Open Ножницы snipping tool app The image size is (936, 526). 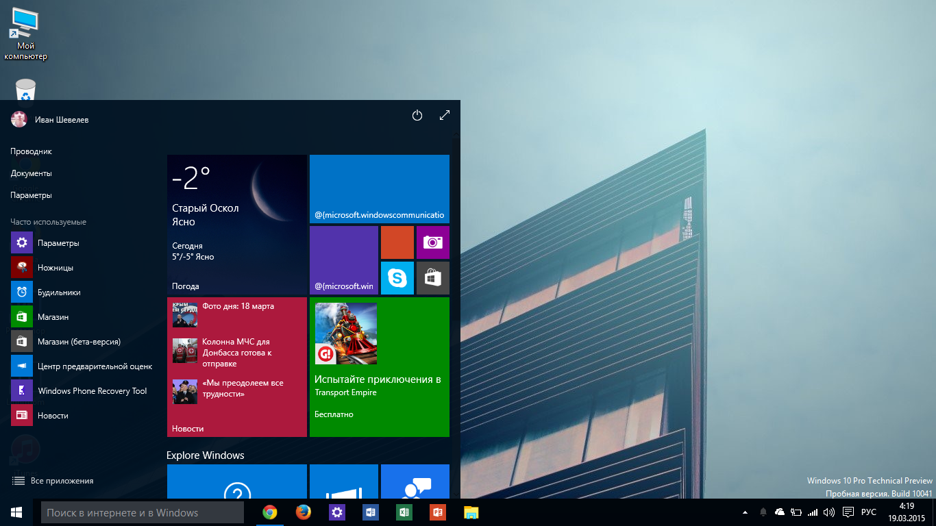(55, 268)
